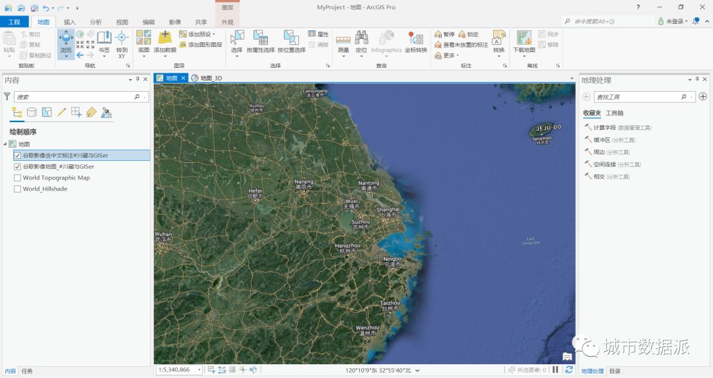Screen dimensions: 713x378
Task: Collapse the 地图 tree node
Action: coord(5,144)
